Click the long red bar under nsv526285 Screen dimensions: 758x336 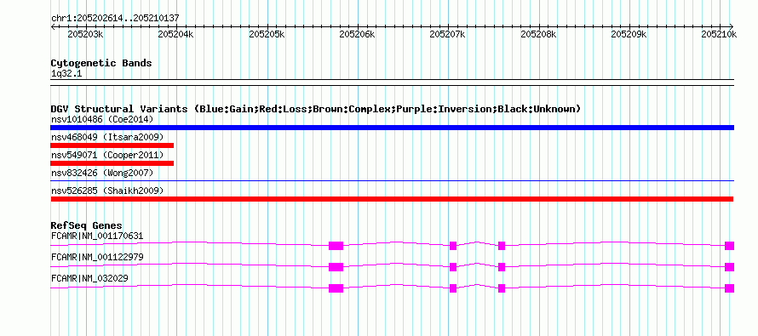pyautogui.click(x=392, y=199)
